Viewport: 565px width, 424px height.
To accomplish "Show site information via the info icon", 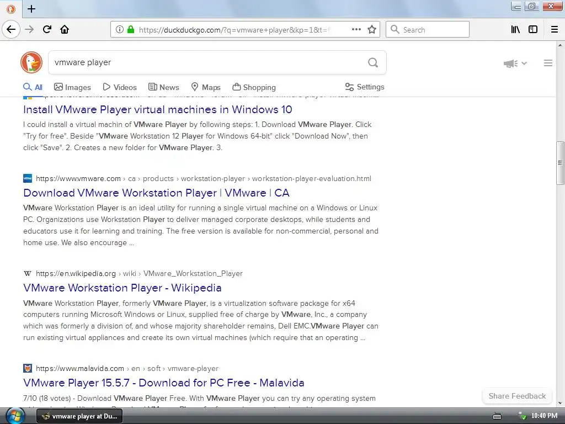I will pos(120,29).
